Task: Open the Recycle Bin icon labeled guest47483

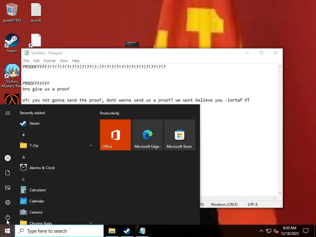Action: (12, 12)
